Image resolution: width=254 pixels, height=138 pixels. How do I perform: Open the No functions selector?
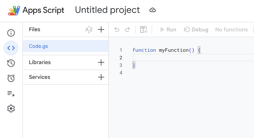pos(232,30)
